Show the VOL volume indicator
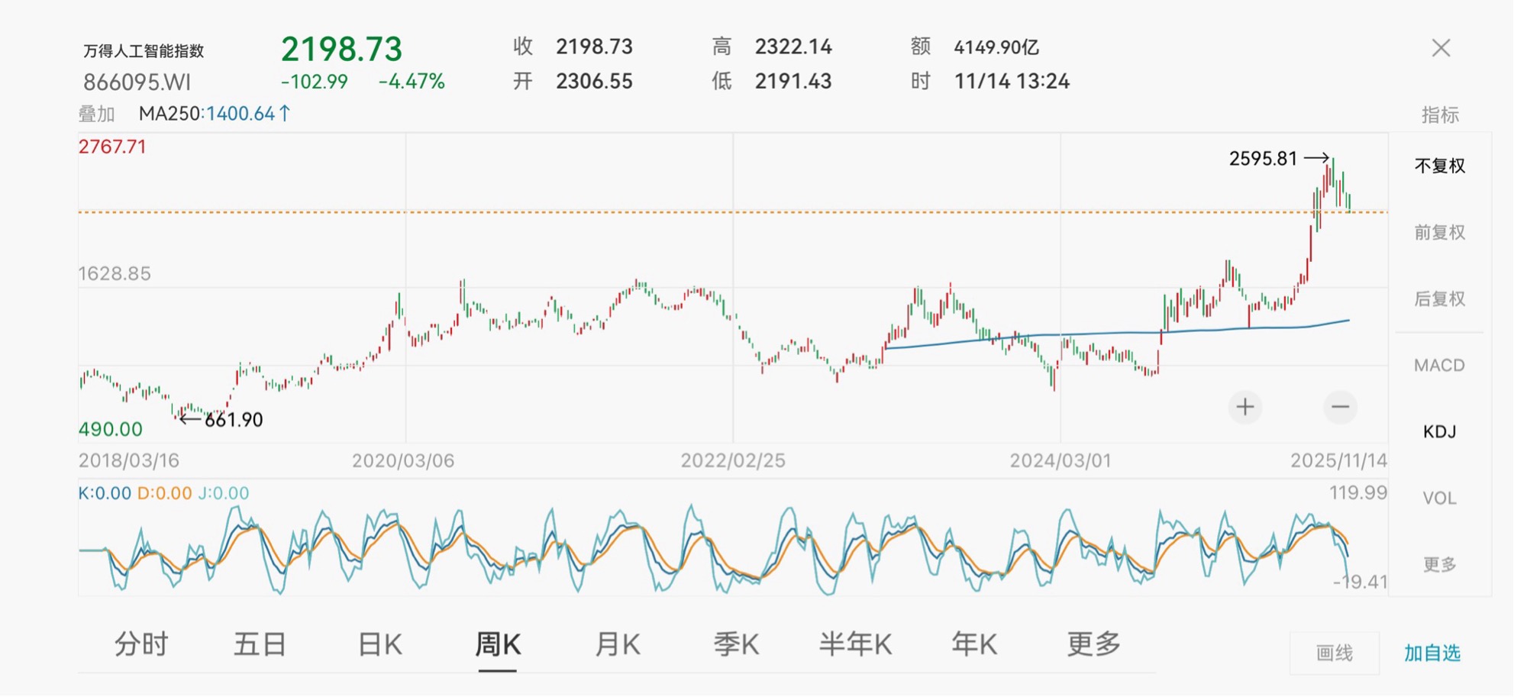 (1439, 498)
